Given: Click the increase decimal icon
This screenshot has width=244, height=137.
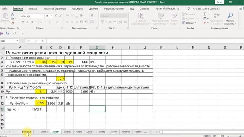Looking at the screenshot, I should (x=120, y=22).
